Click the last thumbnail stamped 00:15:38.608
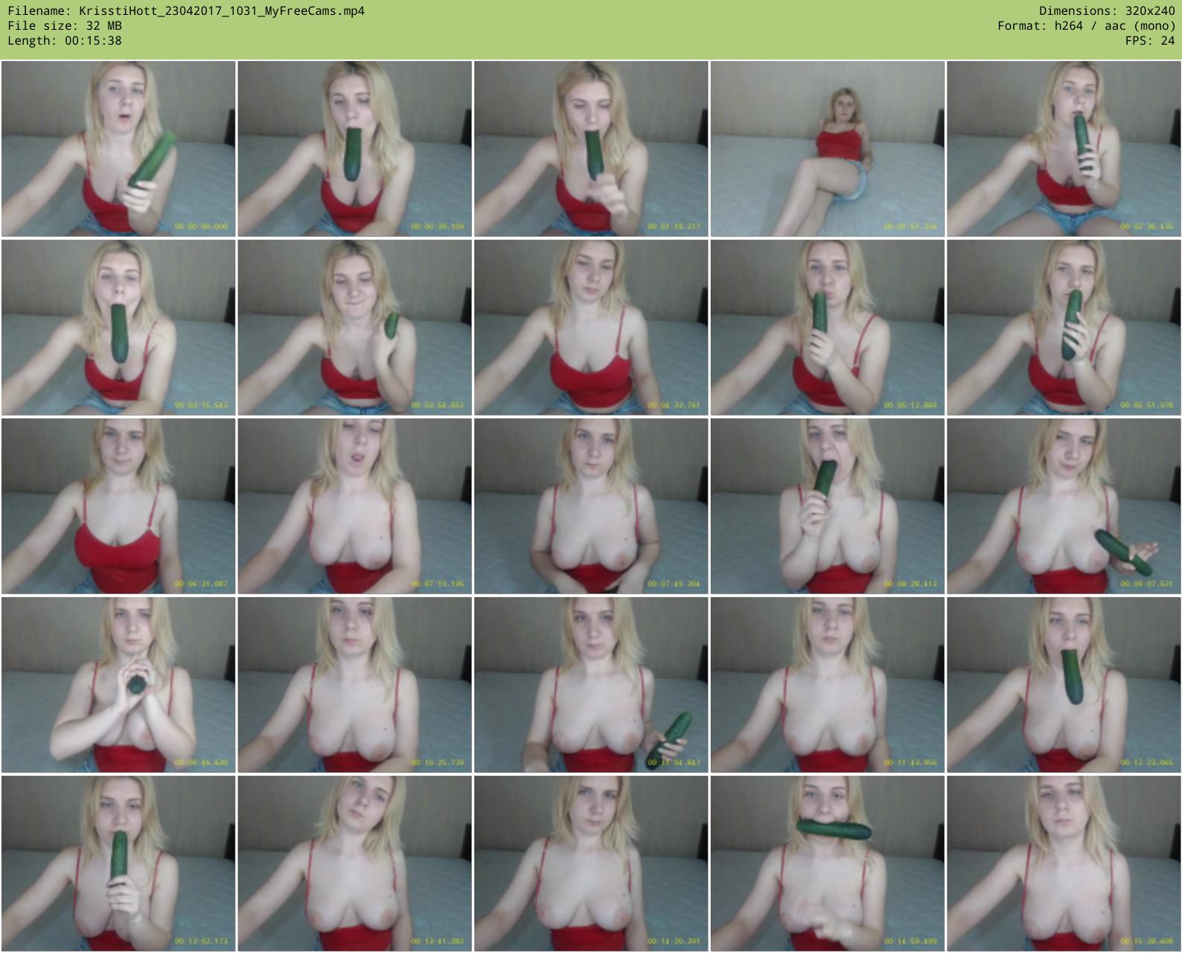 (x=1064, y=864)
